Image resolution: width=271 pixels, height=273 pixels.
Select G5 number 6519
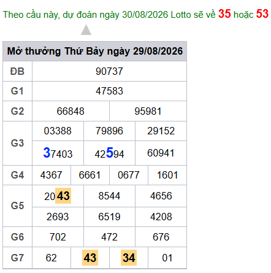pos(109,217)
